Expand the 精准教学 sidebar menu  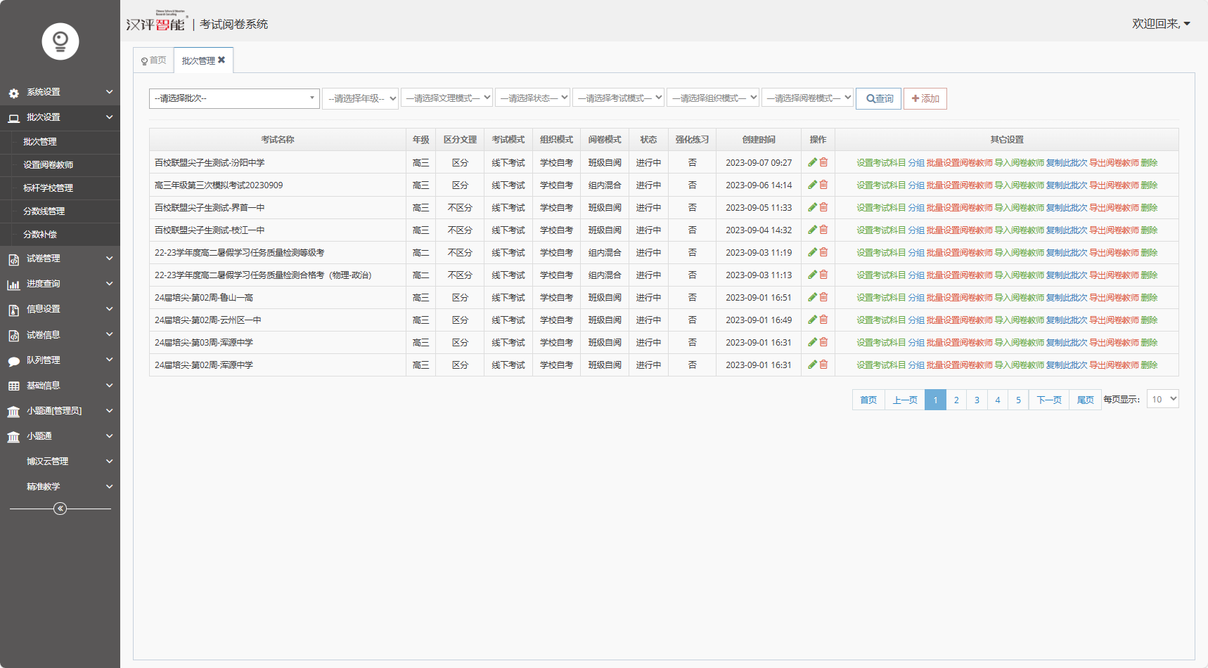tap(60, 487)
